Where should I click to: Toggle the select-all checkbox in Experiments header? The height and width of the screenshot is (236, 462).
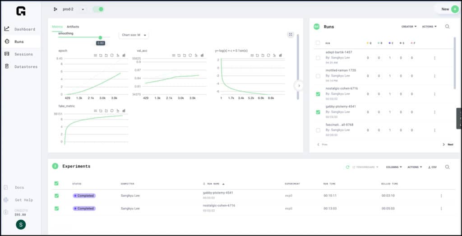coord(56,183)
